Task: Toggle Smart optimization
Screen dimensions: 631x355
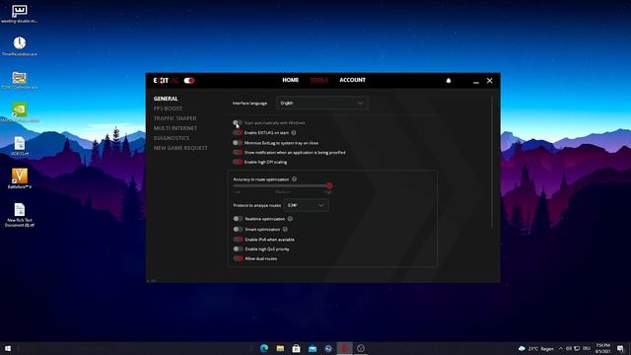Action: tap(239, 229)
